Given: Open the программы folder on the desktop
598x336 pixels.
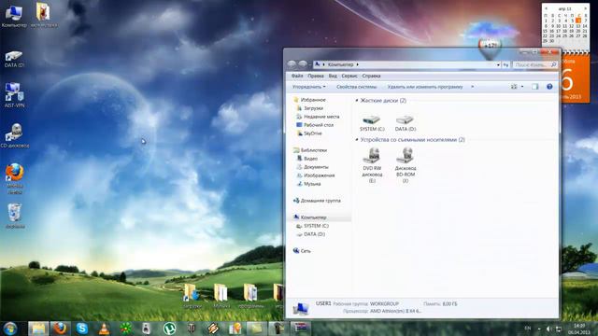Looking at the screenshot, I should (250, 296).
